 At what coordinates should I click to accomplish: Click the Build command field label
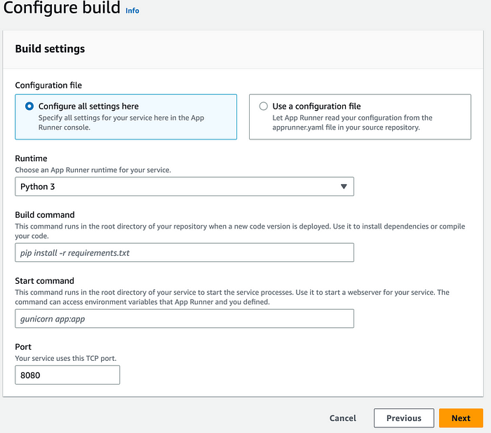coord(45,214)
